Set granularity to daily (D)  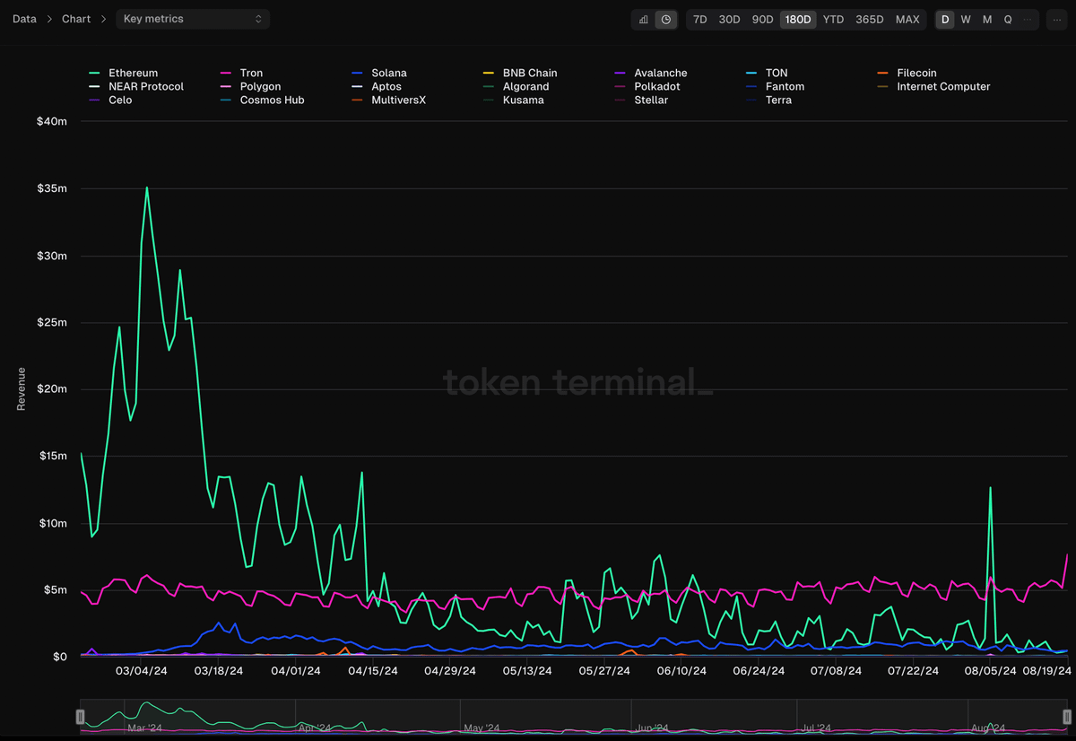pos(945,19)
